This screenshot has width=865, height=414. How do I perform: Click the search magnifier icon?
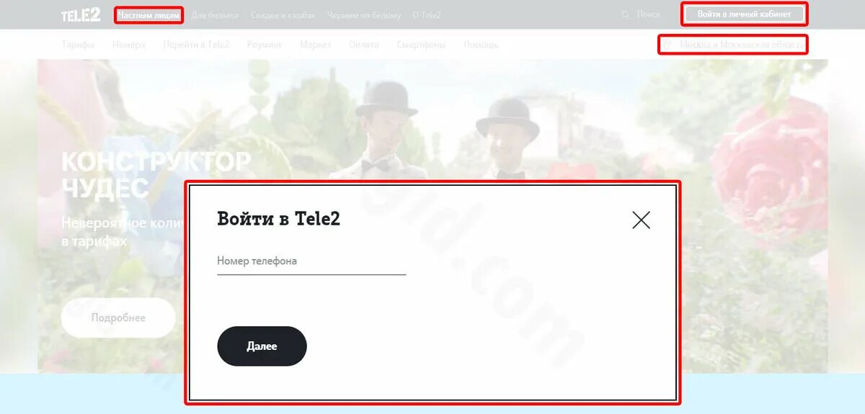(x=624, y=14)
